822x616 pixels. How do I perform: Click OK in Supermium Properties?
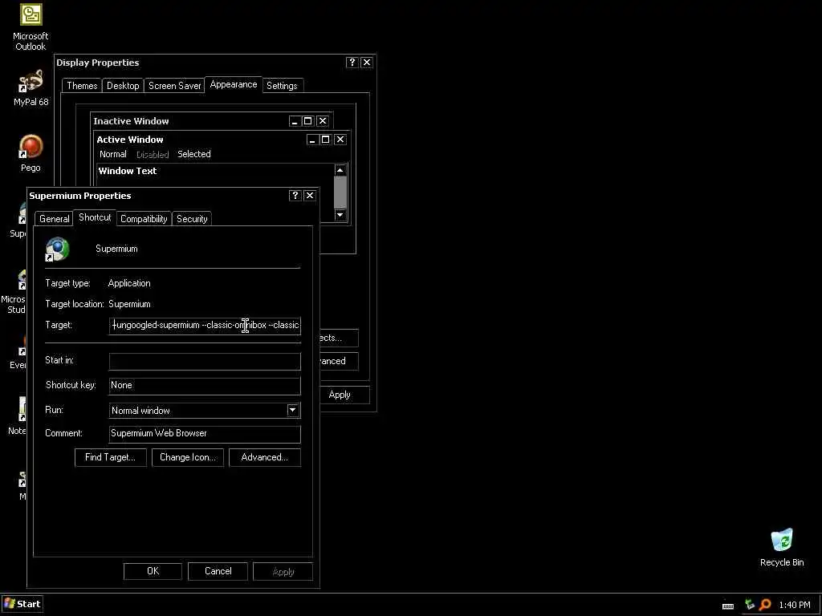point(153,571)
